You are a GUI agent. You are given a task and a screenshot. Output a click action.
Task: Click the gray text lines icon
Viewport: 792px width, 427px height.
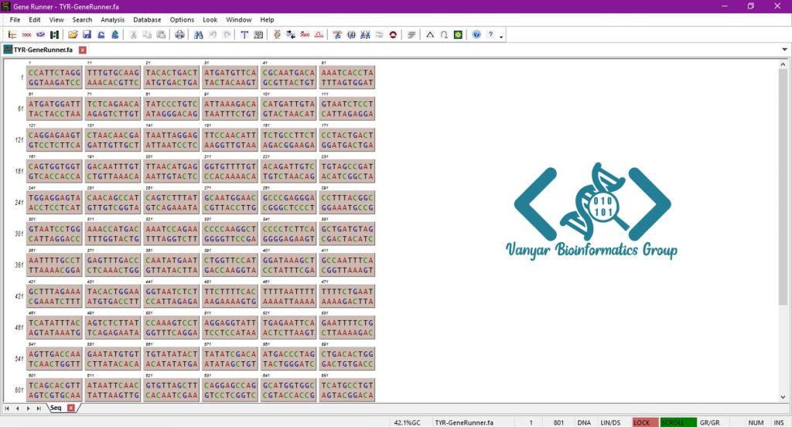pyautogui.click(x=411, y=34)
